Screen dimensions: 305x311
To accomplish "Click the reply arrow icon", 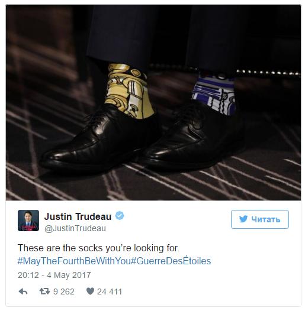I will [23, 291].
